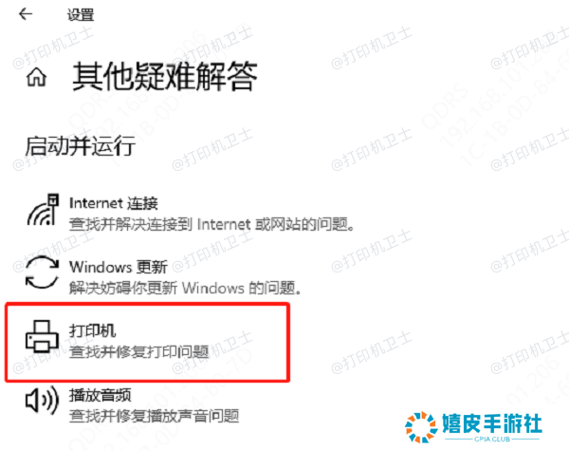
Task: Click the 嬉皮手游社 watermark text
Action: pyautogui.click(x=492, y=423)
